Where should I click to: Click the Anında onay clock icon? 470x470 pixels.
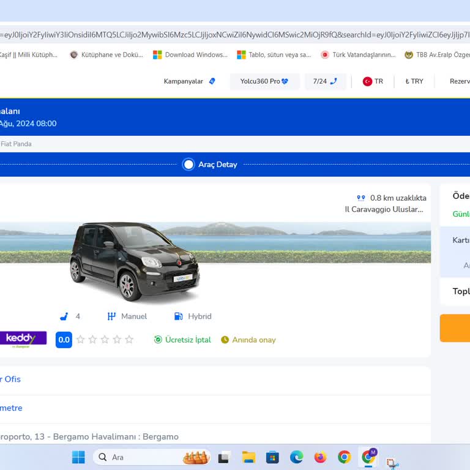[x=225, y=340]
